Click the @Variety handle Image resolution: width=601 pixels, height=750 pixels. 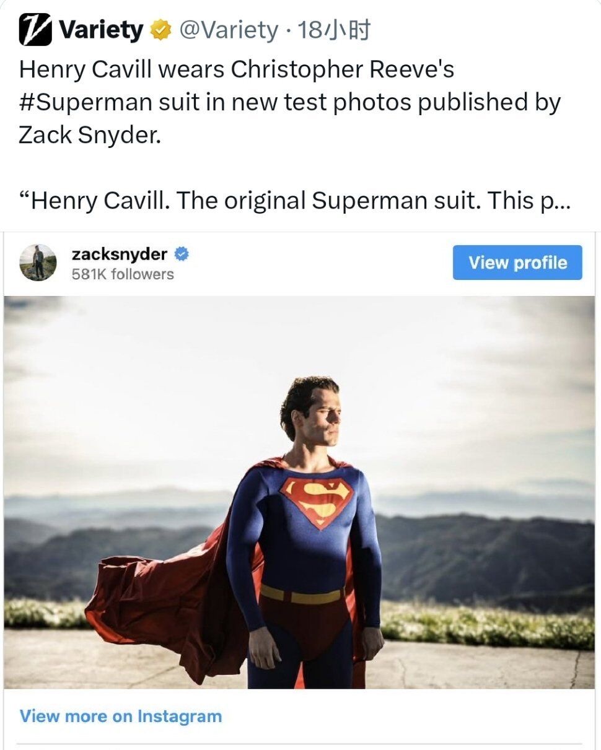coord(229,30)
